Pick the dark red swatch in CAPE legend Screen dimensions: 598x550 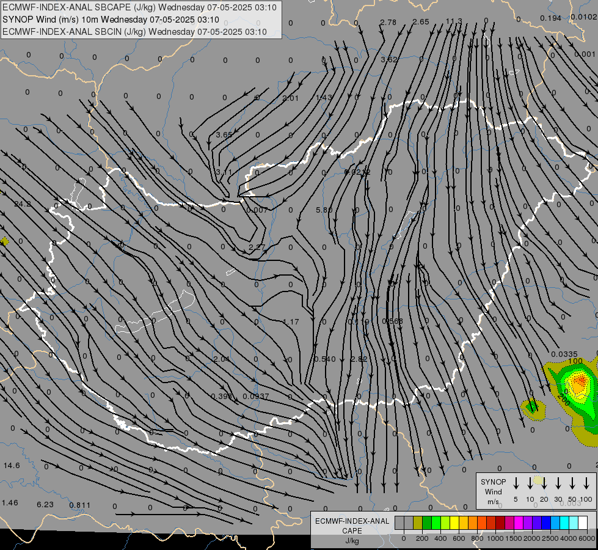pos(500,523)
